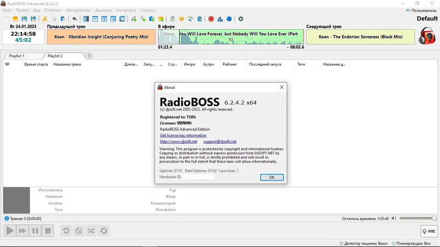
Task: Click the Add folder yellow plus icon
Action: tap(161, 19)
